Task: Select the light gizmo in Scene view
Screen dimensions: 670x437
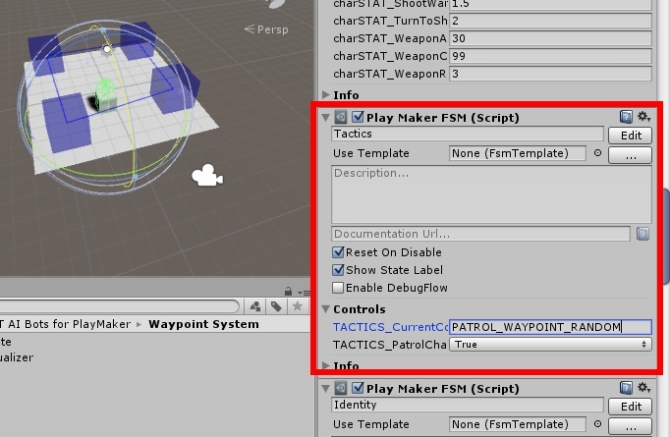Action: (107, 49)
